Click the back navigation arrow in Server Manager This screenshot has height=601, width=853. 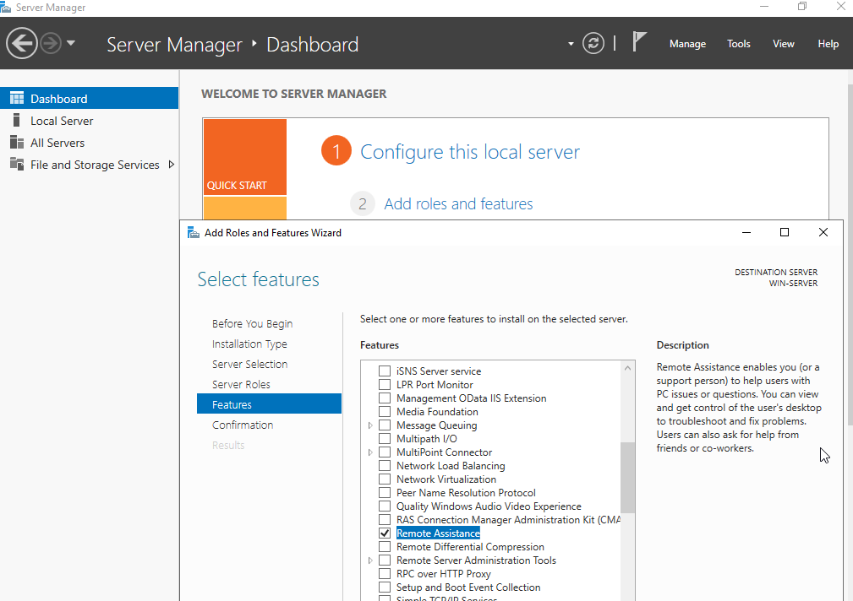(x=22, y=43)
